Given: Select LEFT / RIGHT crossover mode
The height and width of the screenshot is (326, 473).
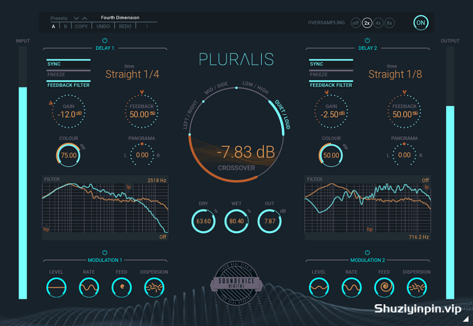Looking at the screenshot, I should pyautogui.click(x=190, y=115).
